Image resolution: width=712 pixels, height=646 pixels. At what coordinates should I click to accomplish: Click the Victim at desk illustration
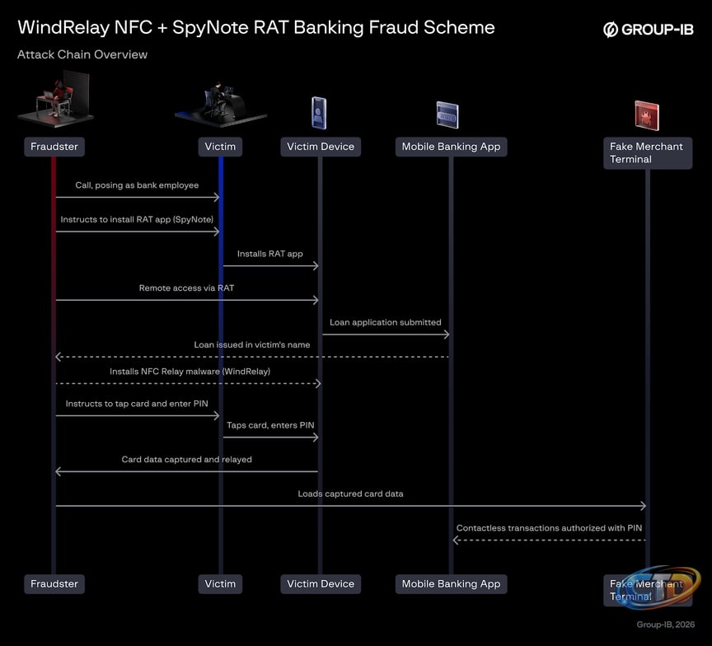tap(221, 105)
